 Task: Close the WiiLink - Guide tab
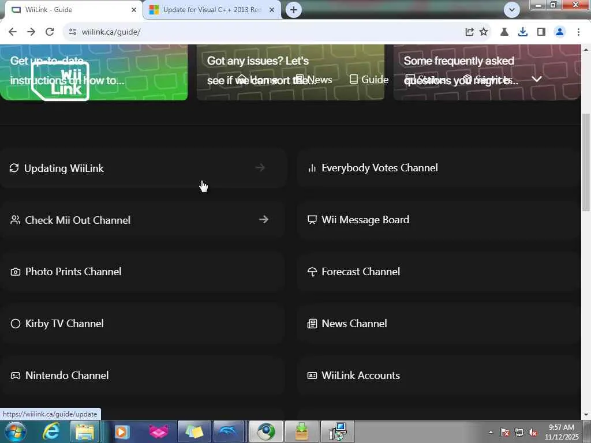(x=134, y=10)
